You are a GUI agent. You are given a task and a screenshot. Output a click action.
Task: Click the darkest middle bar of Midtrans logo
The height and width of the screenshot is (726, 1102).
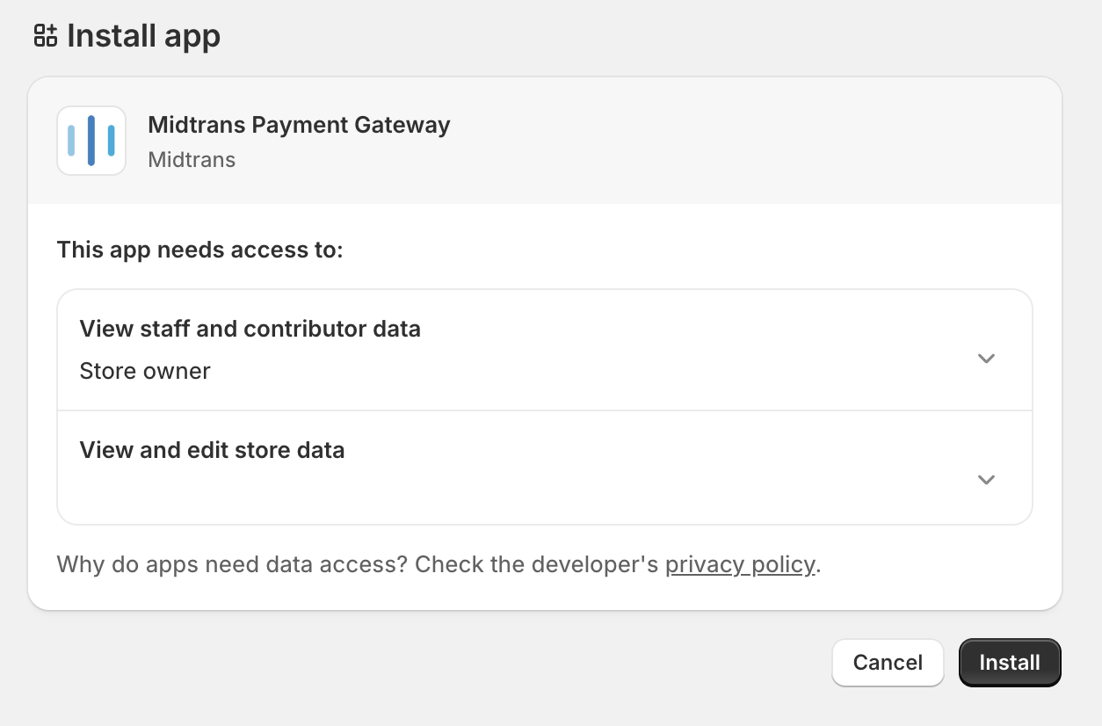coord(91,141)
